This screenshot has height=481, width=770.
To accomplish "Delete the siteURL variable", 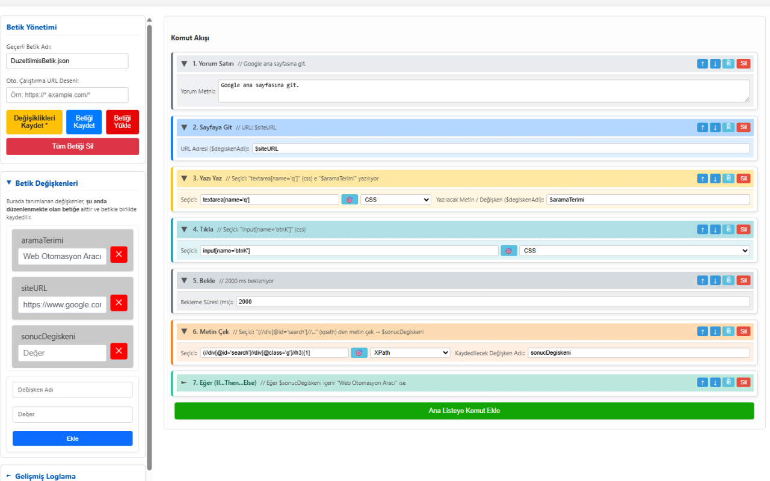I will [119, 302].
